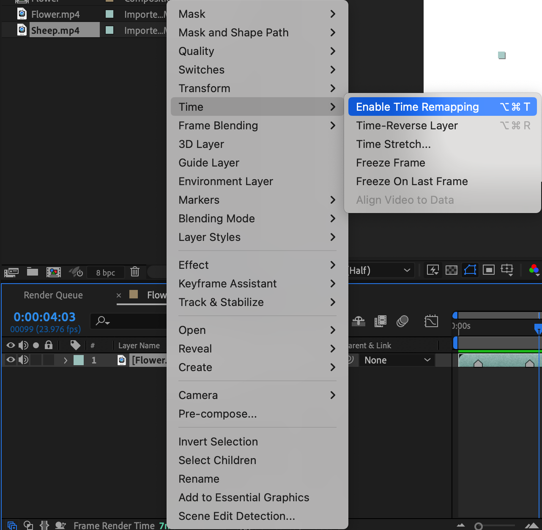
Task: Open project settings via the rocket icon
Action: click(x=76, y=272)
